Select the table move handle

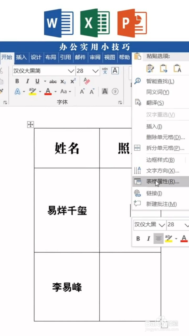(x=30, y=125)
